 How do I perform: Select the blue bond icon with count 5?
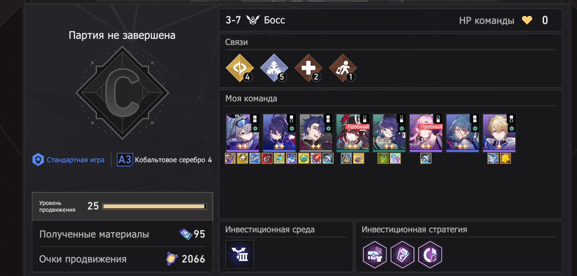[x=274, y=68]
